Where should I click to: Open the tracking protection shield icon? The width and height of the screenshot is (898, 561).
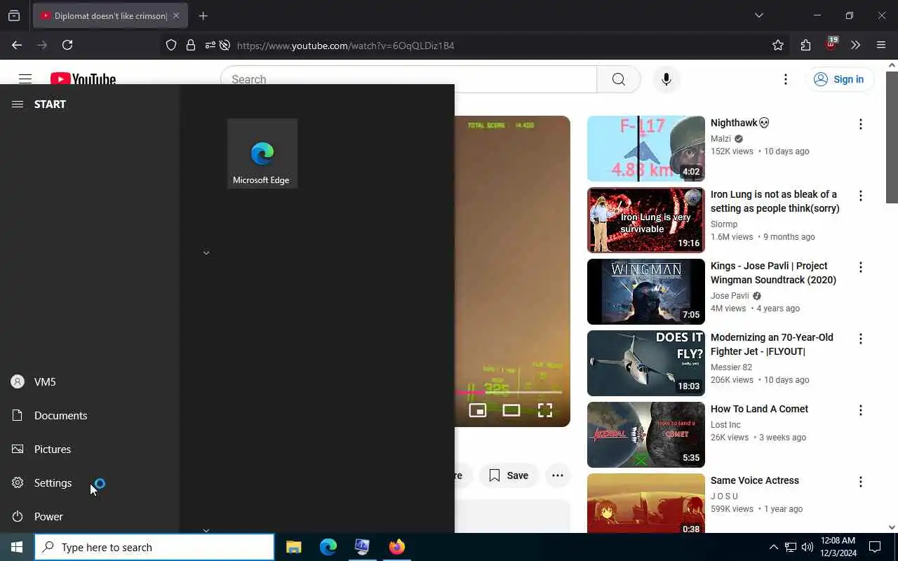click(171, 46)
